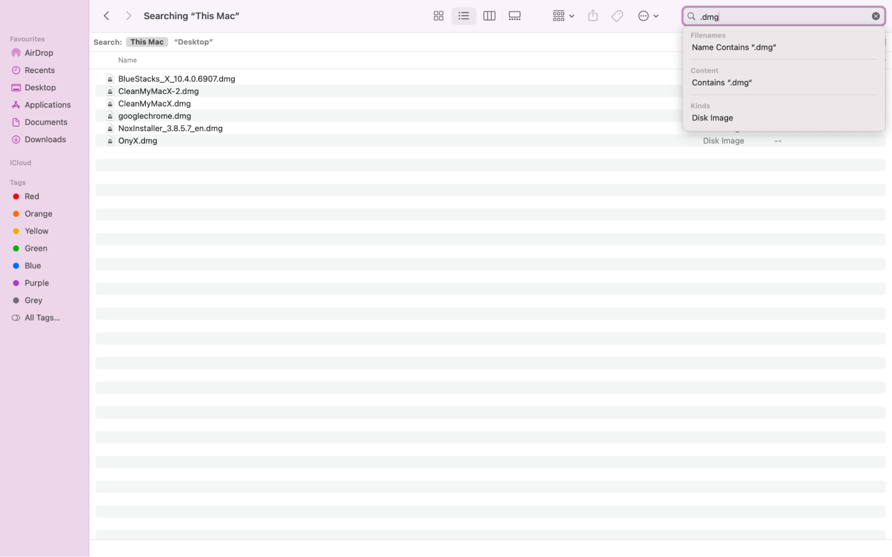Screen dimensions: 892x557
Task: Clear the search field text
Action: coord(875,16)
